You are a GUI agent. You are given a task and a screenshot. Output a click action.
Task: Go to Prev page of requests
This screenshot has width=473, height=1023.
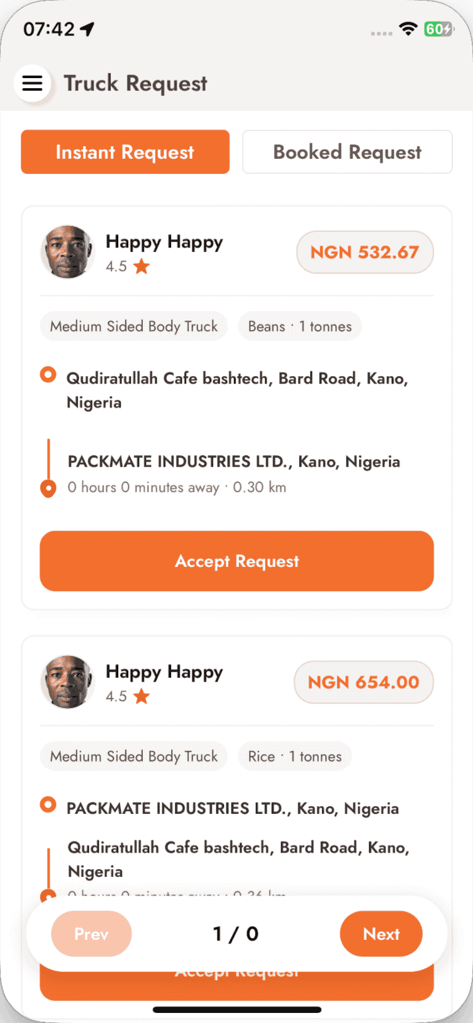pyautogui.click(x=91, y=934)
